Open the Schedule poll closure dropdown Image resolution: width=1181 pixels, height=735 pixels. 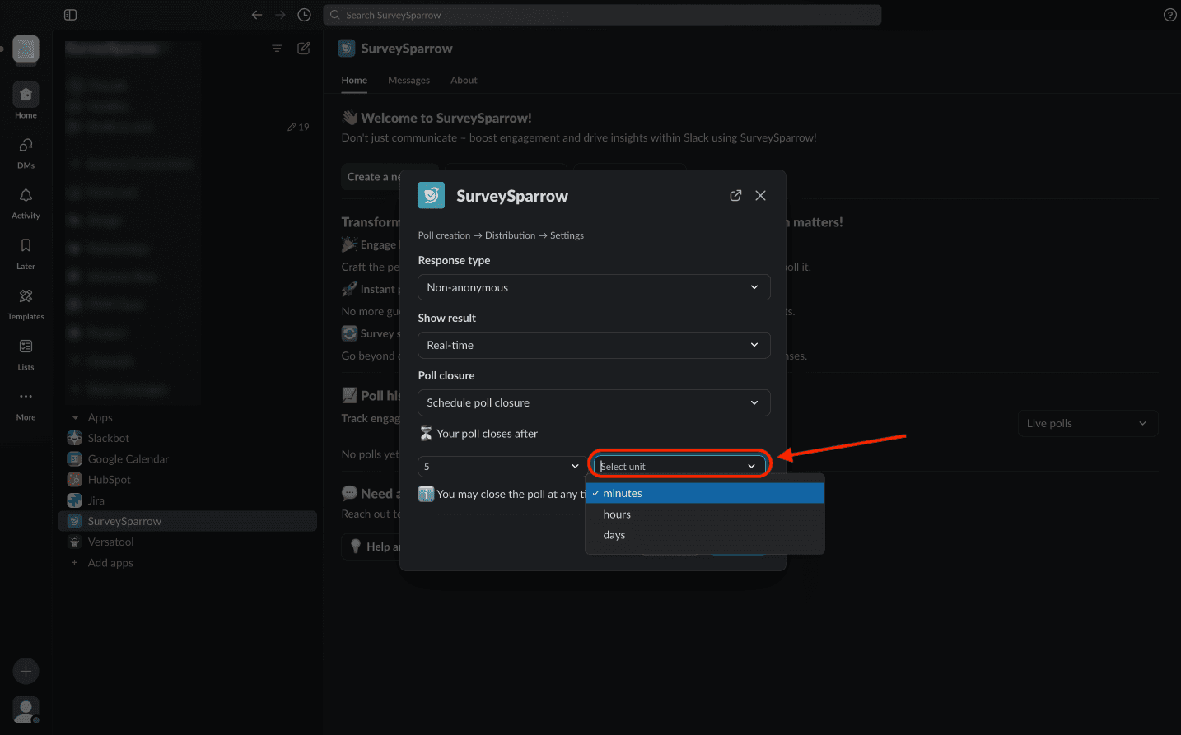click(594, 403)
